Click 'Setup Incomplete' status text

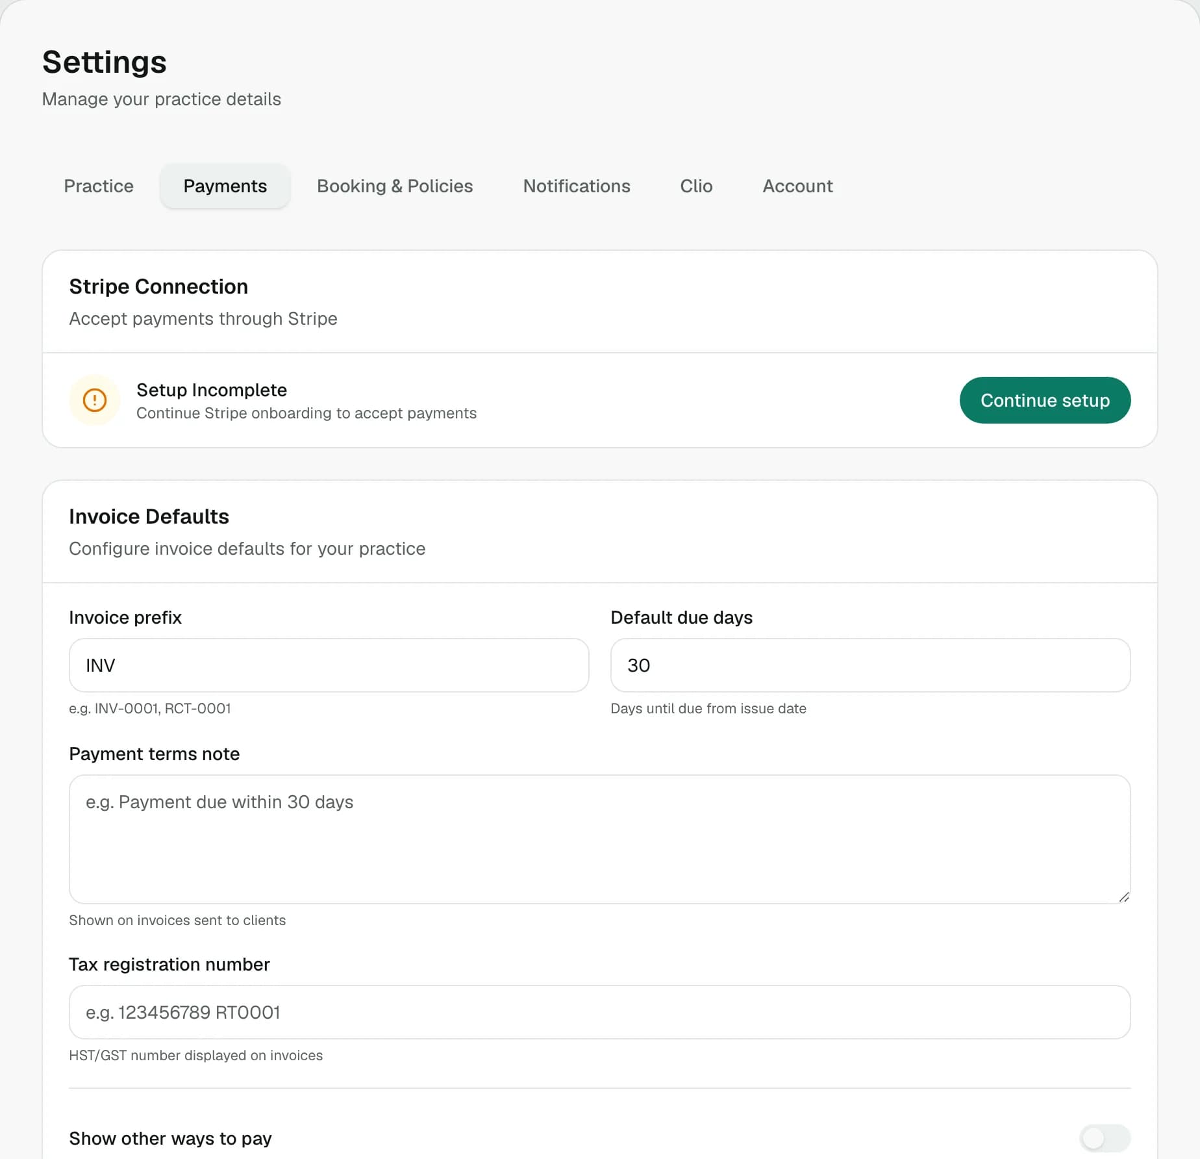click(x=212, y=390)
